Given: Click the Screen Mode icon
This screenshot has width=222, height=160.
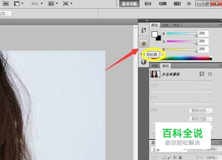Looking at the screenshot, I should pyautogui.click(x=66, y=3).
